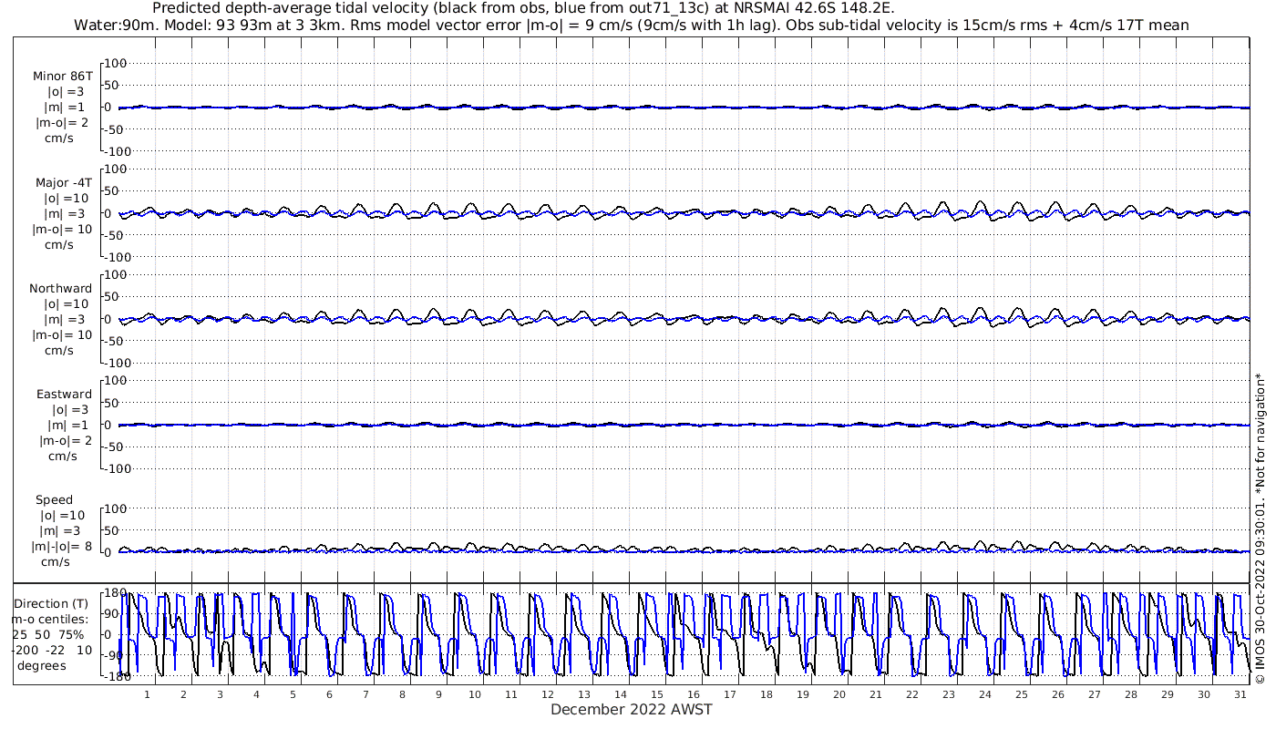Click the '-200 -22 10' centile values
Screen dimensions: 1276x729
52,651
